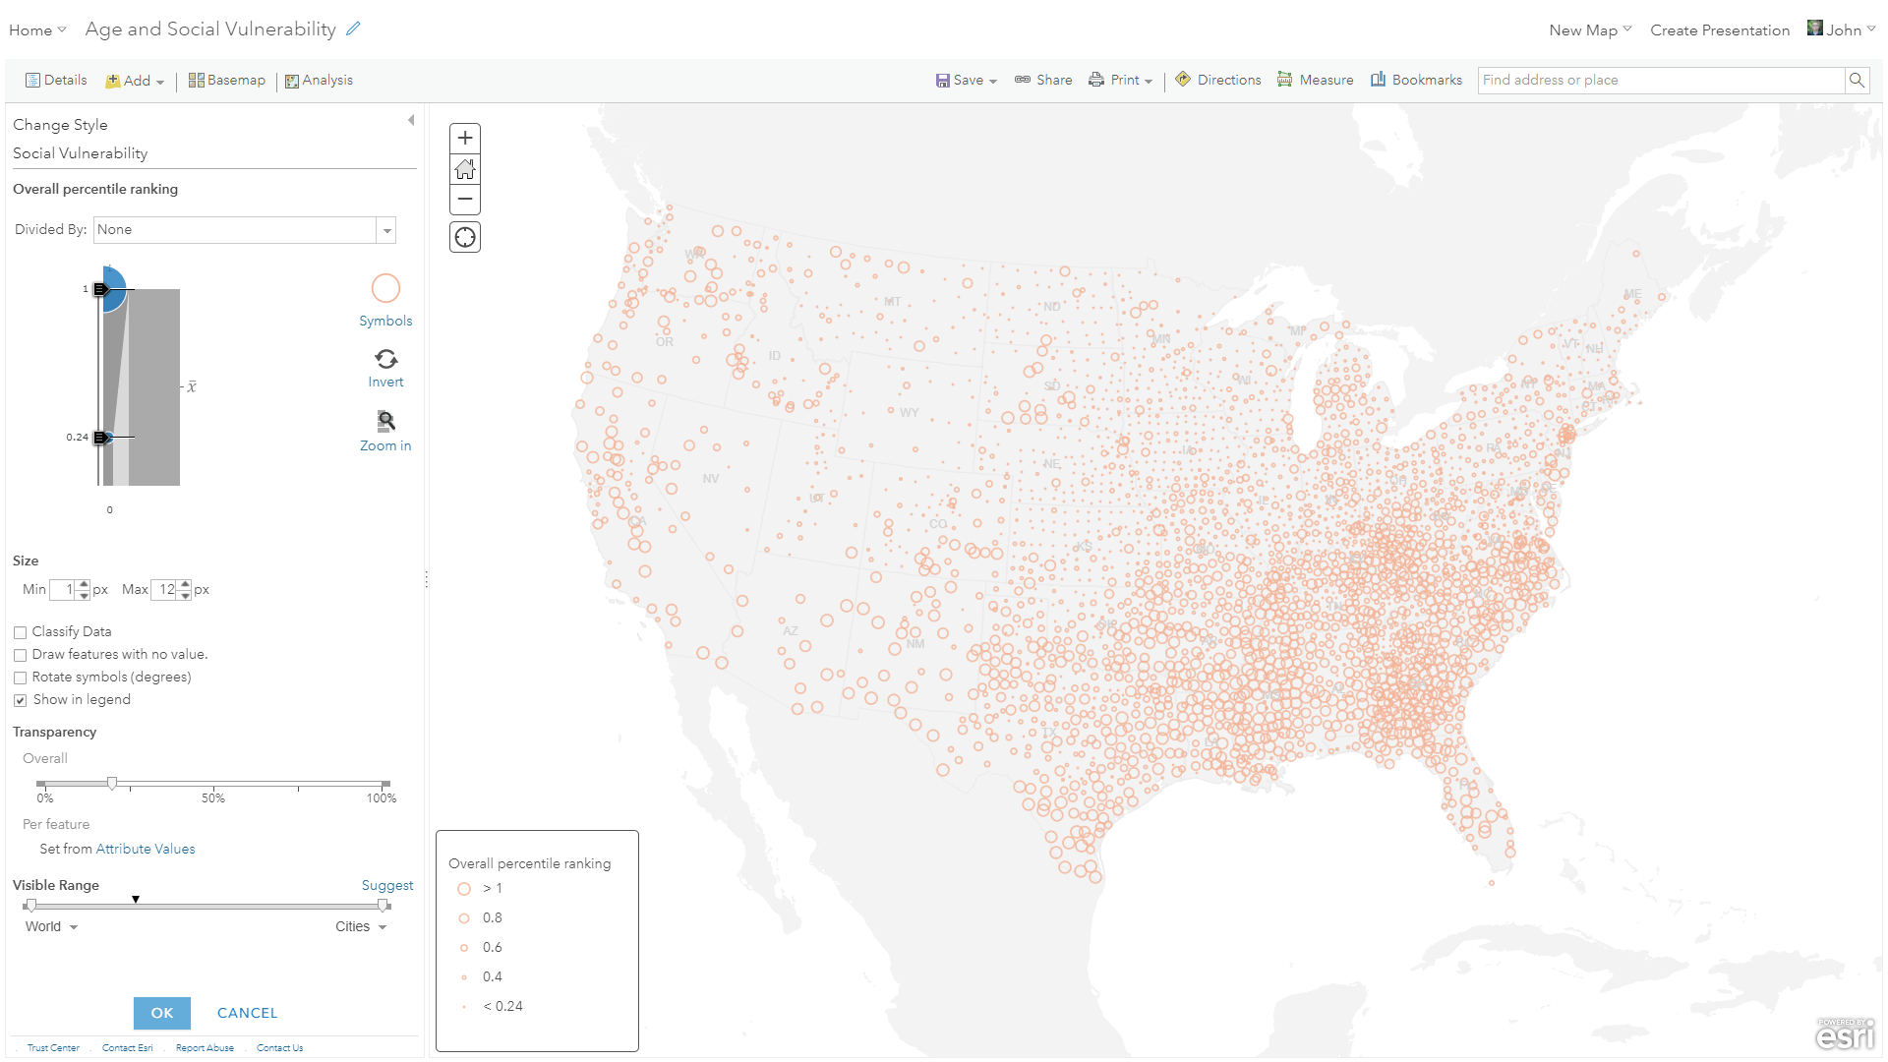Click the Invert ramp icon
Image resolution: width=1888 pixels, height=1062 pixels.
[x=385, y=360]
